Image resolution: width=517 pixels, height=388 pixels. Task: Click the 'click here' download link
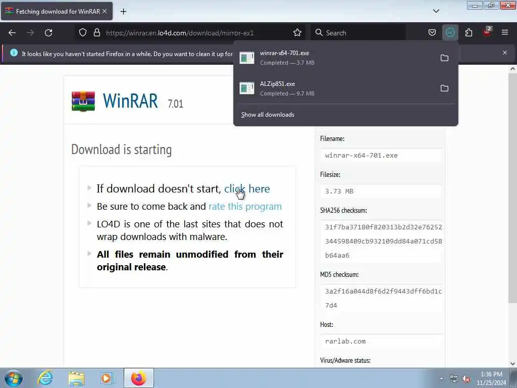click(x=247, y=189)
